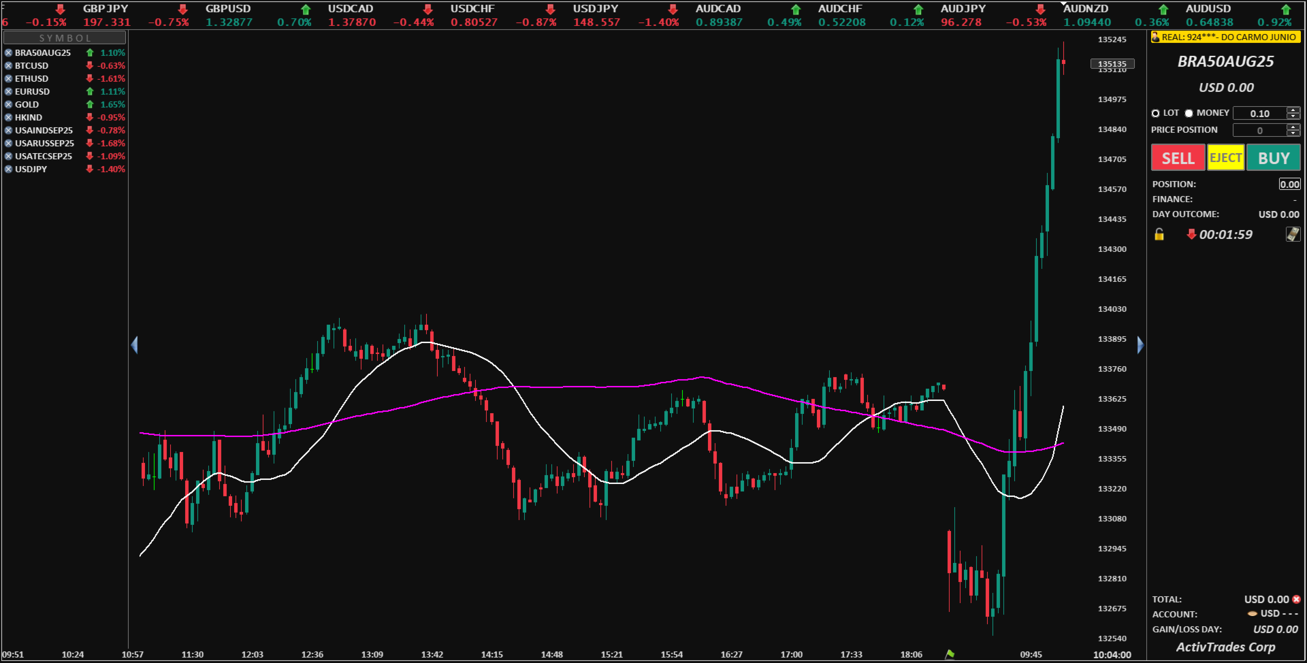Click the red X beside TOTAL

[x=1296, y=599]
